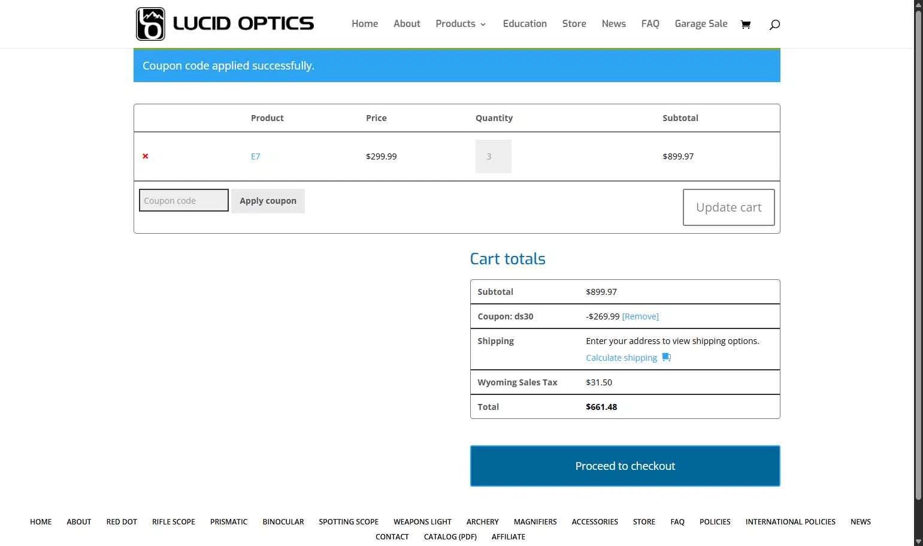
Task: Open NEWS footer link
Action: pos(861,522)
